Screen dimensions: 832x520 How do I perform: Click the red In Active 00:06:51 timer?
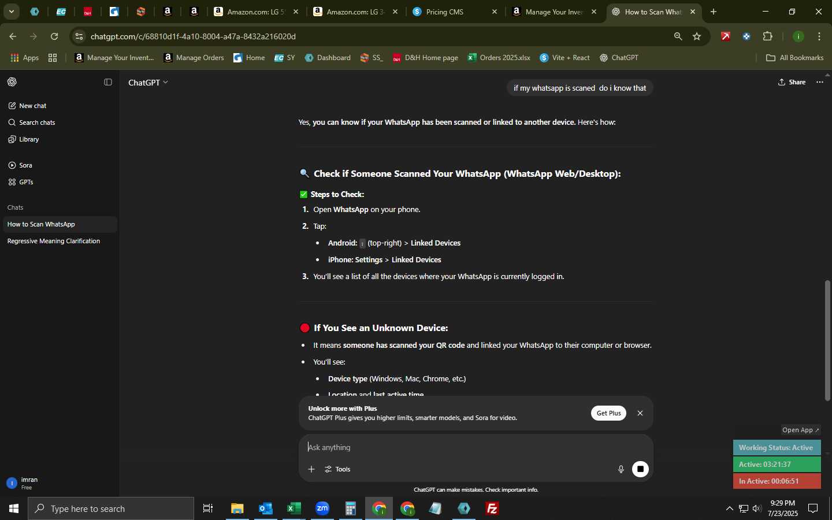pos(777,481)
